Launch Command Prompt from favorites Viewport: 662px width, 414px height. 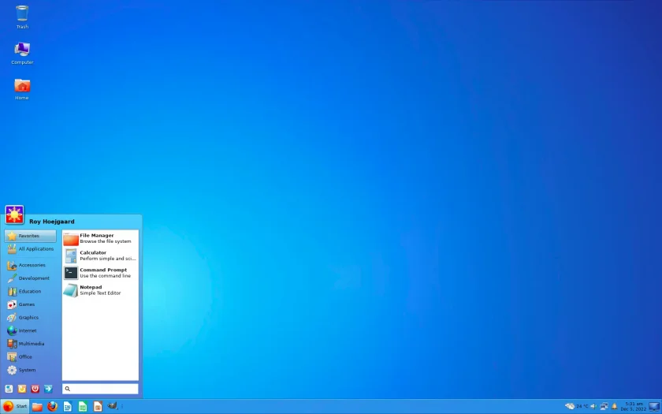point(101,273)
